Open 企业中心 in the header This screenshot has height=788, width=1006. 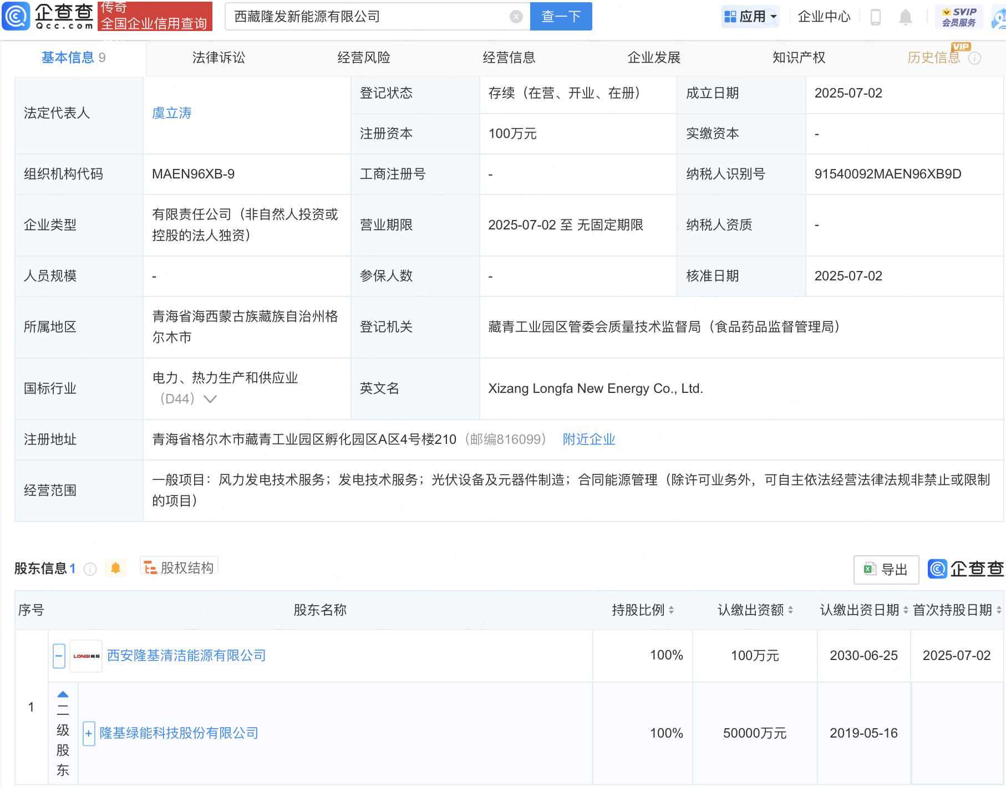tap(824, 17)
